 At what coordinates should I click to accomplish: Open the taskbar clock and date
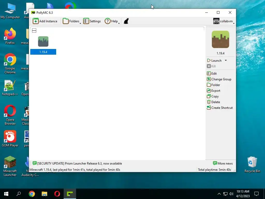click(x=243, y=194)
